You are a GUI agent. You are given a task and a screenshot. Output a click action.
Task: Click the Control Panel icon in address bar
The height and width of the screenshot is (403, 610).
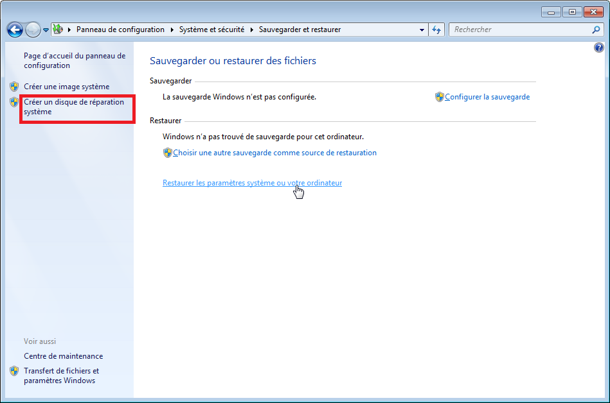coord(58,29)
